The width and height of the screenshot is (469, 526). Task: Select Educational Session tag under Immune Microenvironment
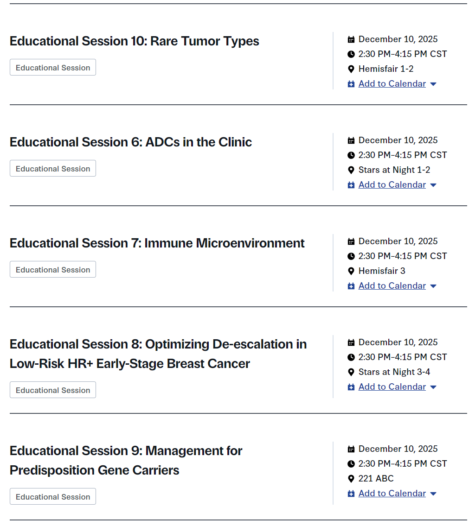tap(53, 270)
